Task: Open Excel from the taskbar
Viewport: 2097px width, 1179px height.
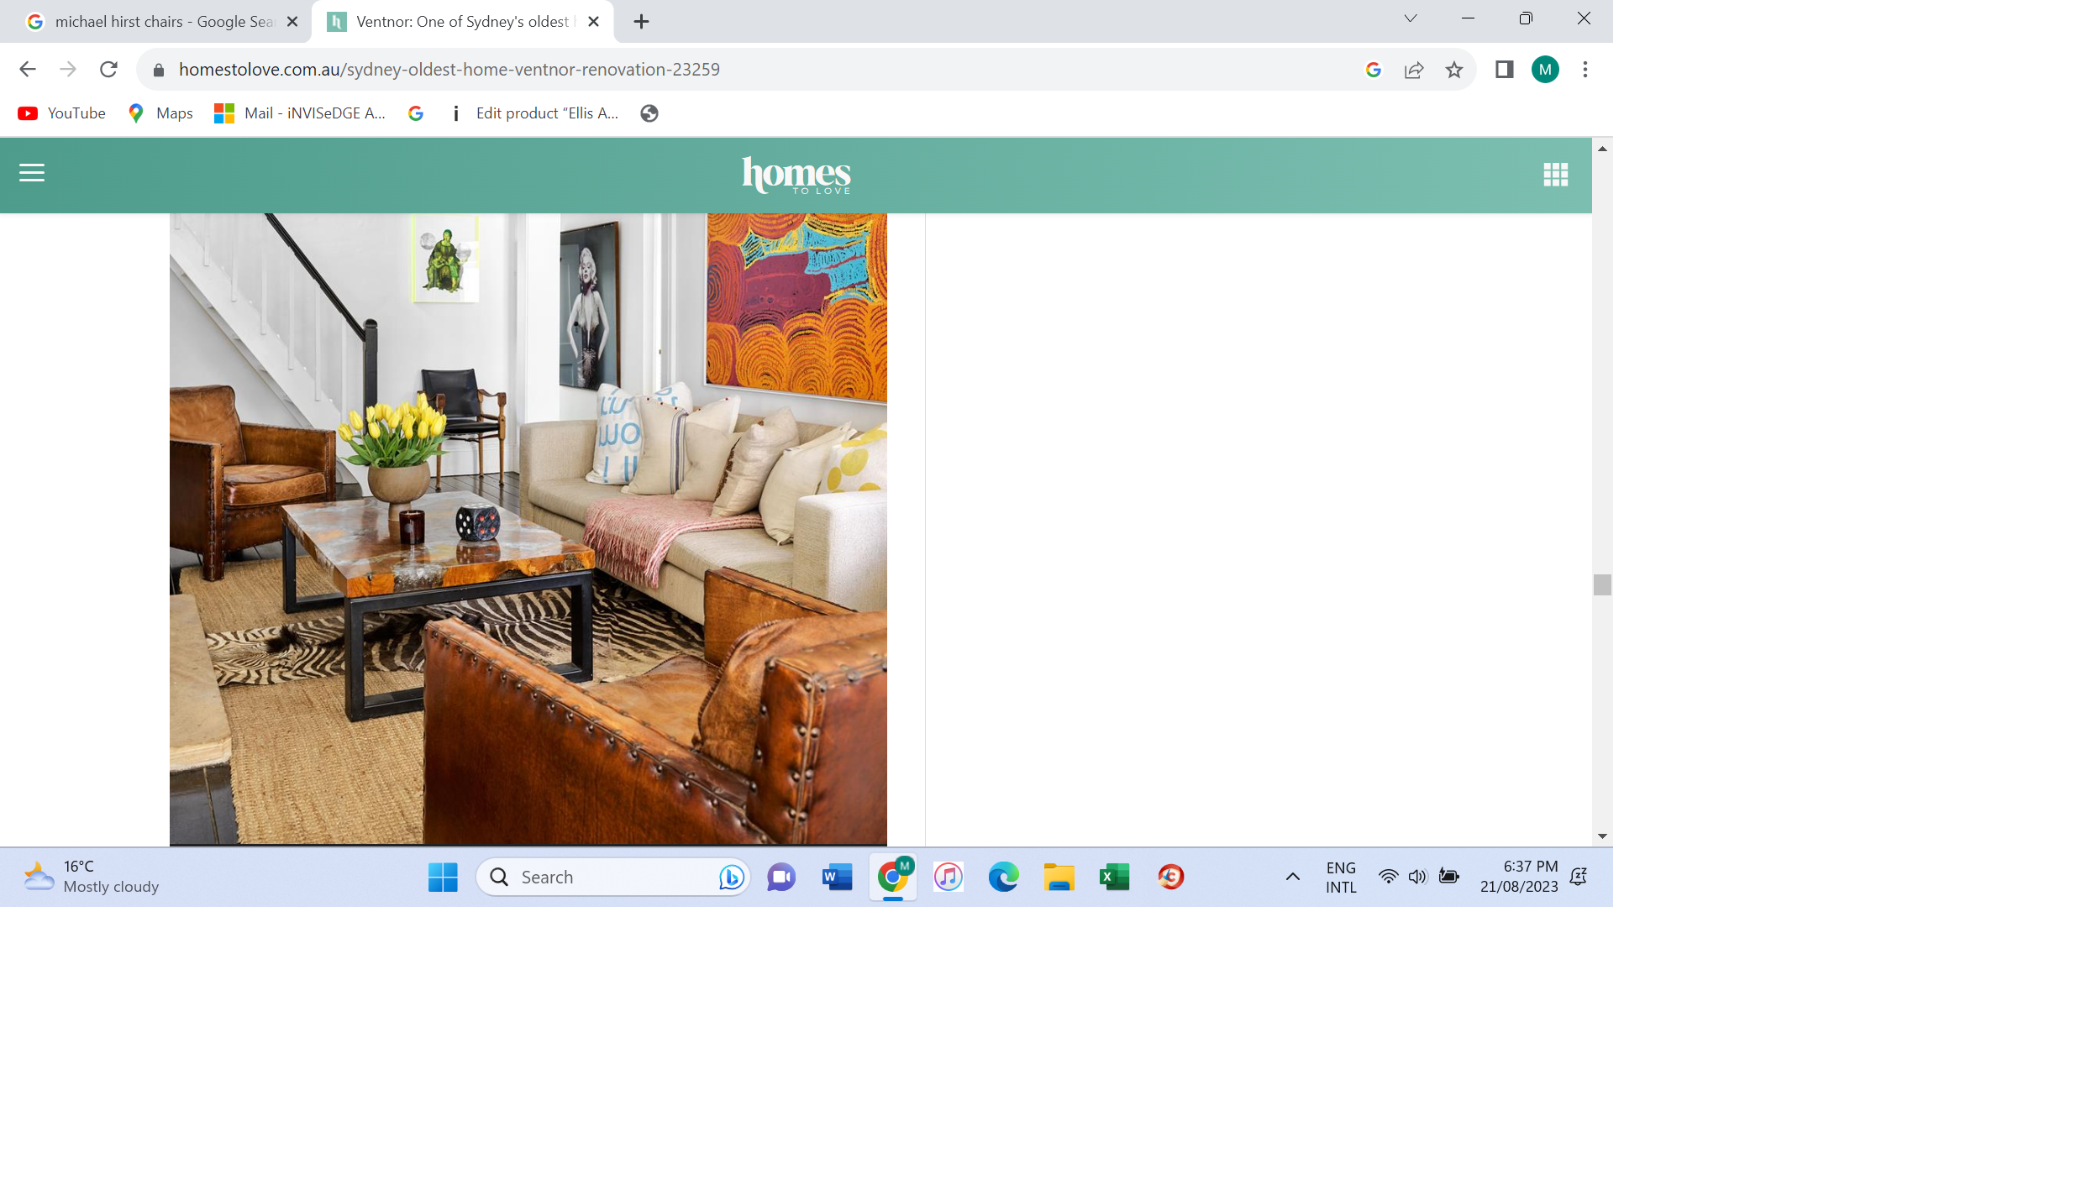Action: tap(1115, 877)
